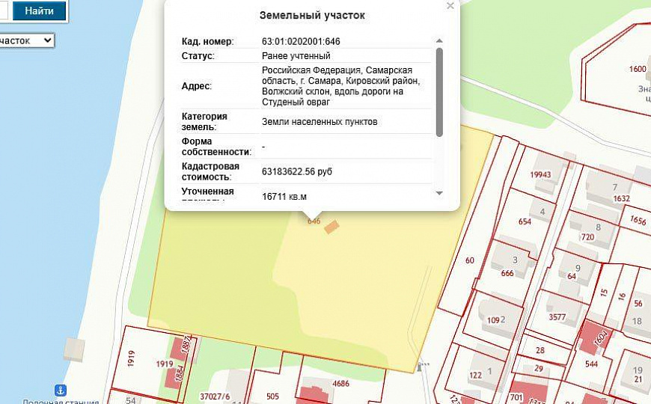Click the Земельный участок popup title

click(312, 16)
